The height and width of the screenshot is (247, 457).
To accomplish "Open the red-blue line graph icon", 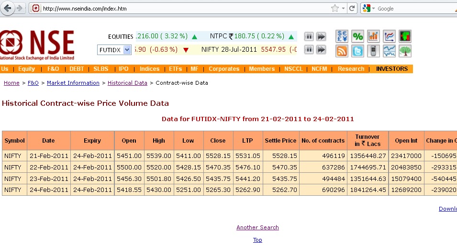I will click(x=389, y=36).
